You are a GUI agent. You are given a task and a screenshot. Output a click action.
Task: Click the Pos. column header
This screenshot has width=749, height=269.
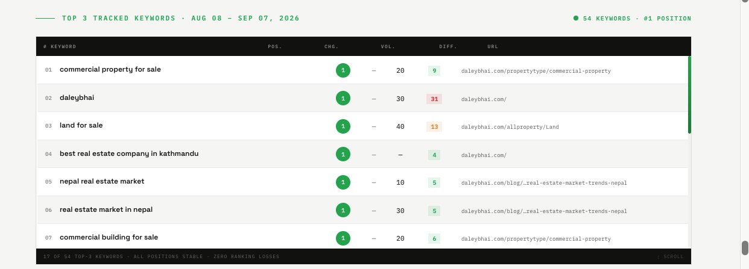click(274, 46)
